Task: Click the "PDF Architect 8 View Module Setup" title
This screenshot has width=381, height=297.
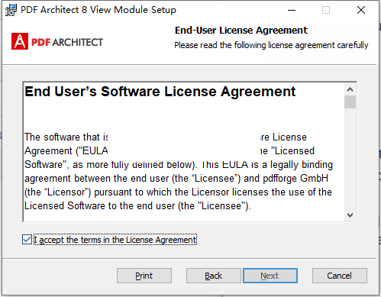Action: [98, 10]
